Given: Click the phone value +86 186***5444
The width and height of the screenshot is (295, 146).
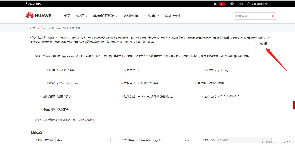Looking at the screenshot, I should point(148,83).
